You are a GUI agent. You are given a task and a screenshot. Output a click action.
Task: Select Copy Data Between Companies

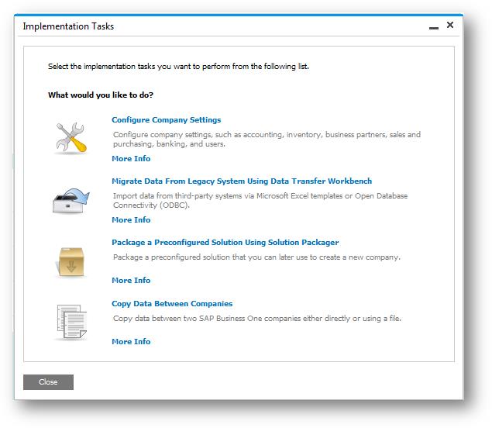coord(172,304)
